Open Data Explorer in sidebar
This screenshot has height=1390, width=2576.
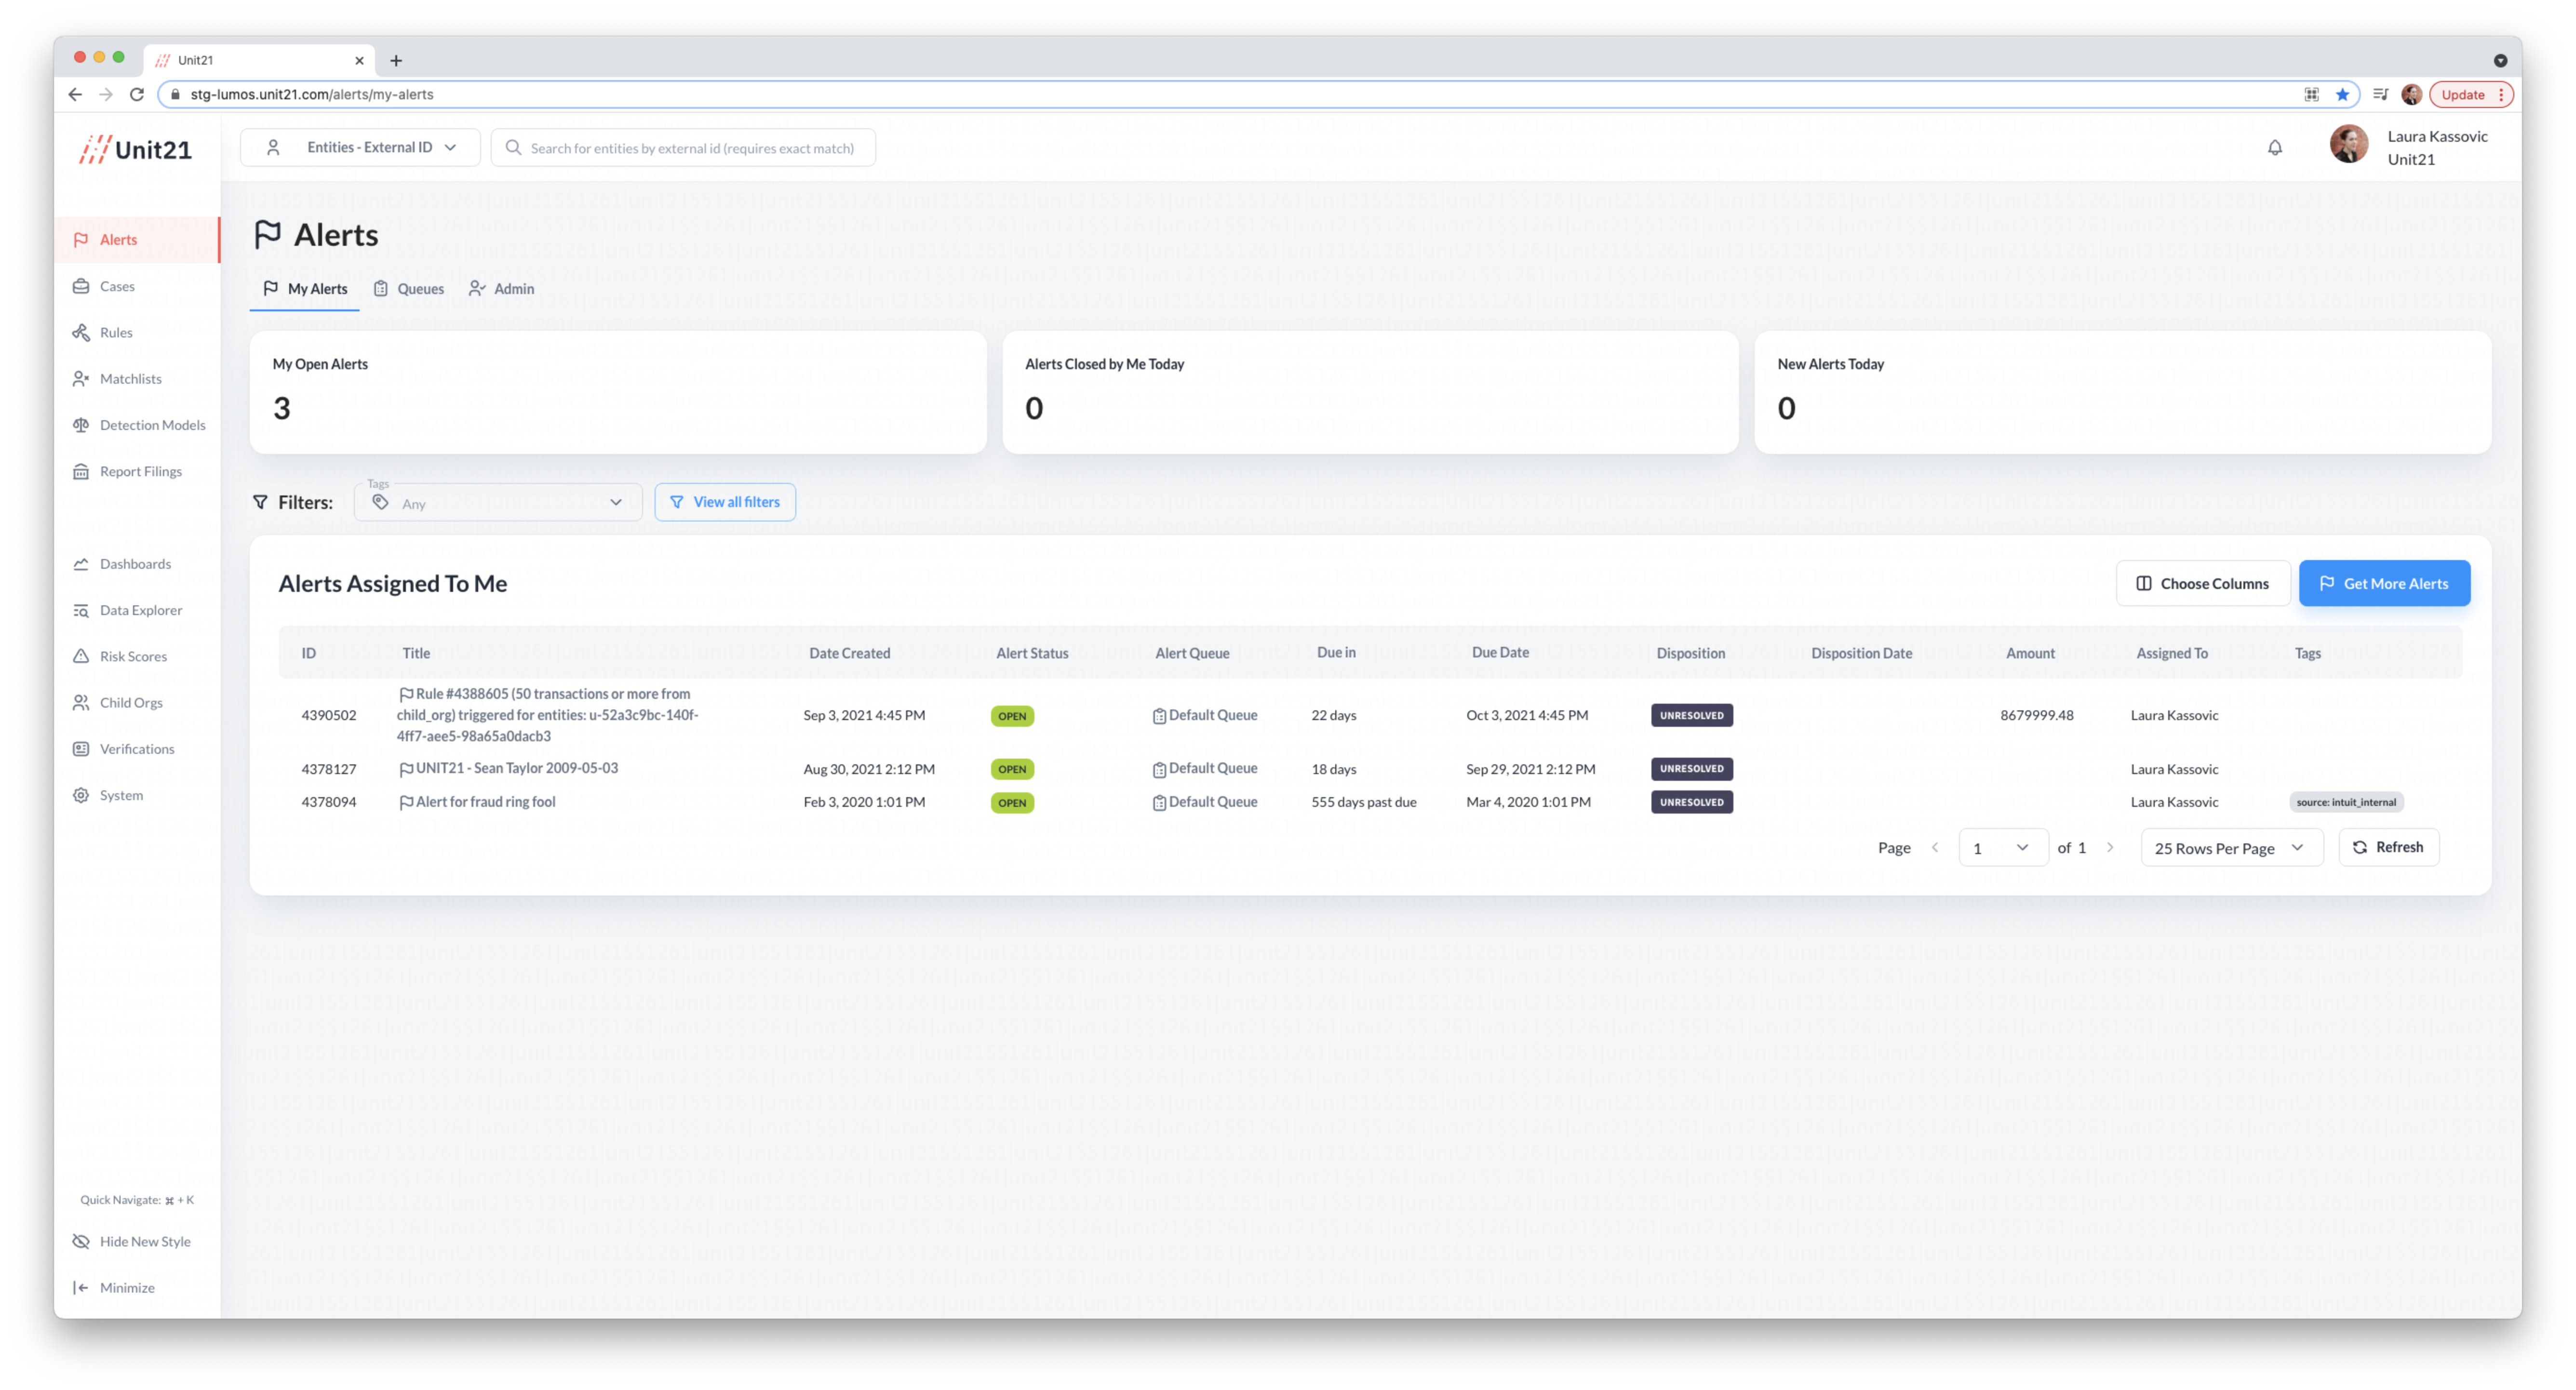pos(140,610)
